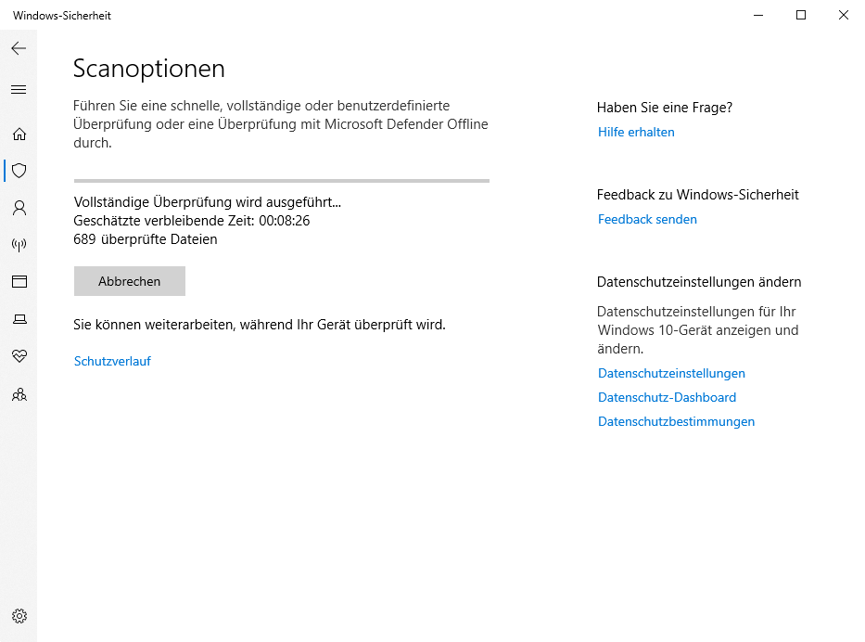865x642 pixels.
Task: Open firewall and network protection icon
Action: click(x=19, y=245)
